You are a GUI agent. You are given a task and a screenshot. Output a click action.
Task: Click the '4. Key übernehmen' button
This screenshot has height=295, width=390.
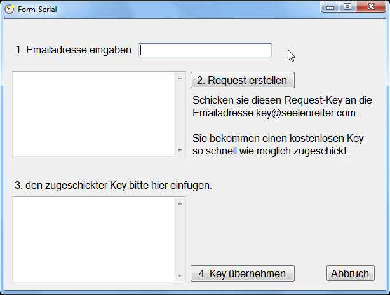(243, 273)
